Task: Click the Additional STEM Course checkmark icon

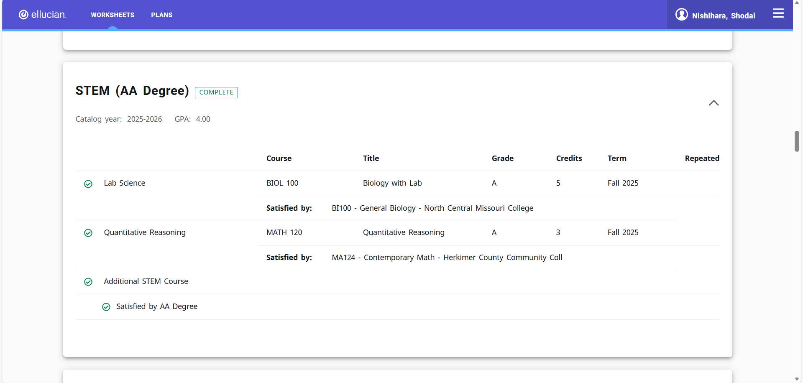Action: point(88,282)
